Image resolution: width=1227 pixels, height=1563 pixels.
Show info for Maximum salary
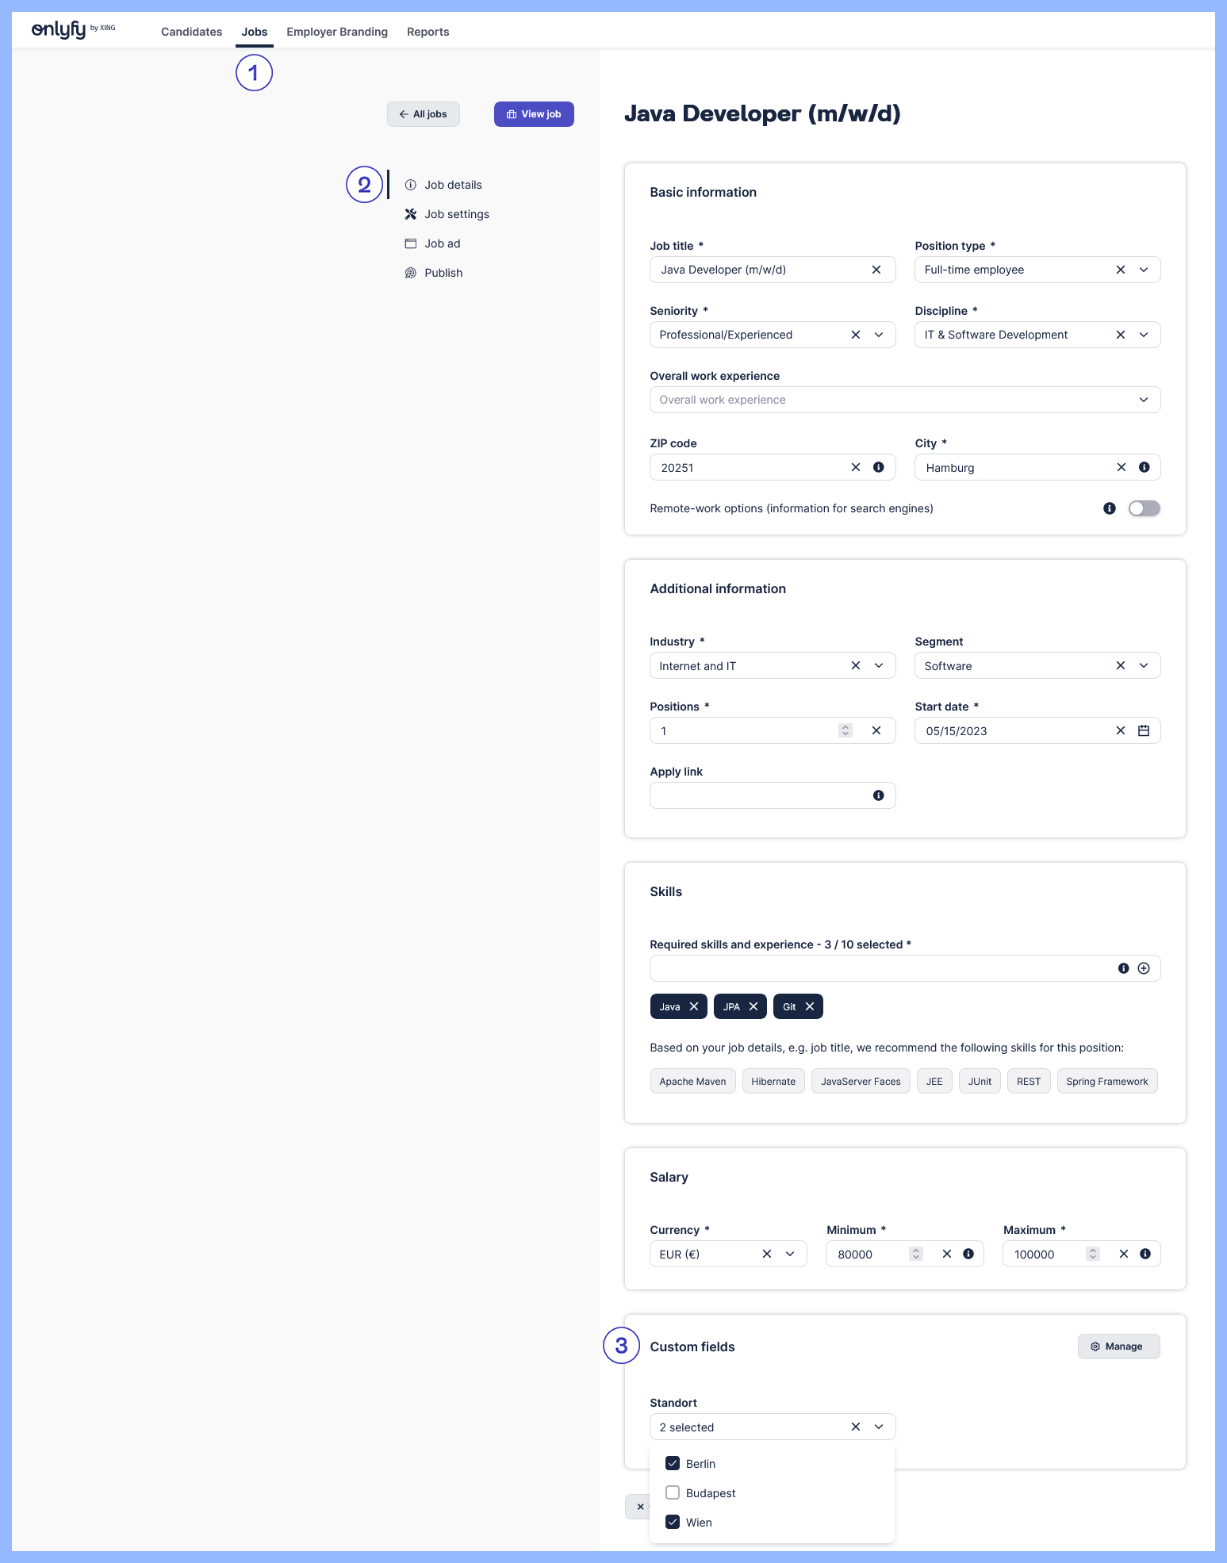point(1145,1254)
